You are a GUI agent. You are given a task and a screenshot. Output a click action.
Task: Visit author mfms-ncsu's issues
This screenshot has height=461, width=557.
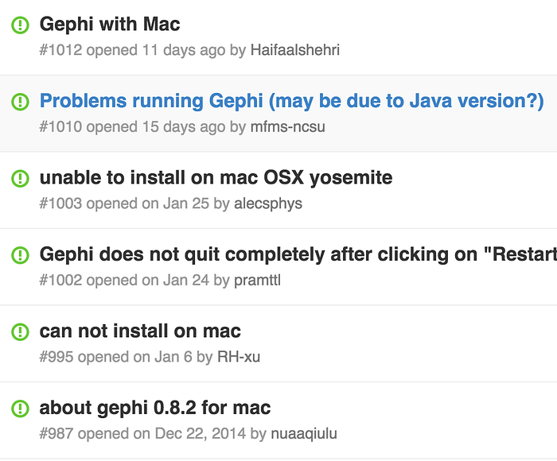click(x=288, y=126)
